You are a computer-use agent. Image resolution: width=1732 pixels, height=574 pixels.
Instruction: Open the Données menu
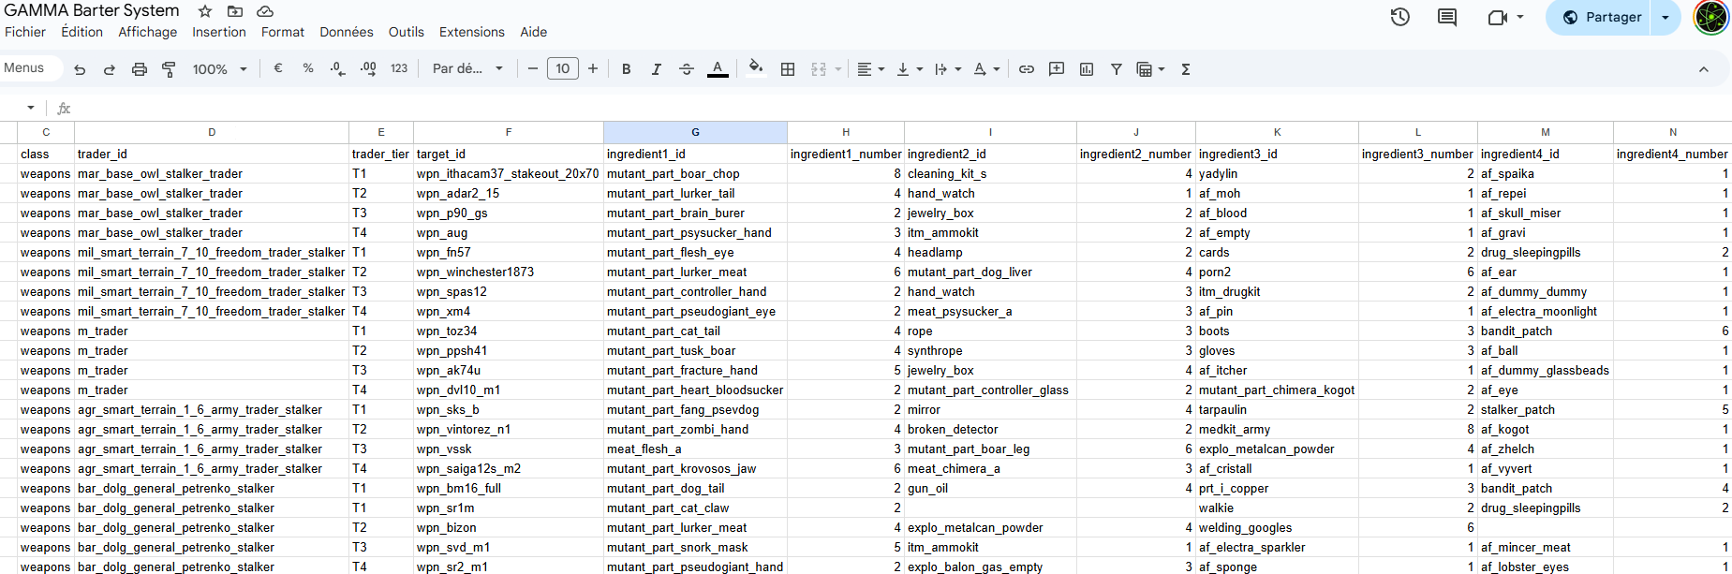tap(347, 32)
